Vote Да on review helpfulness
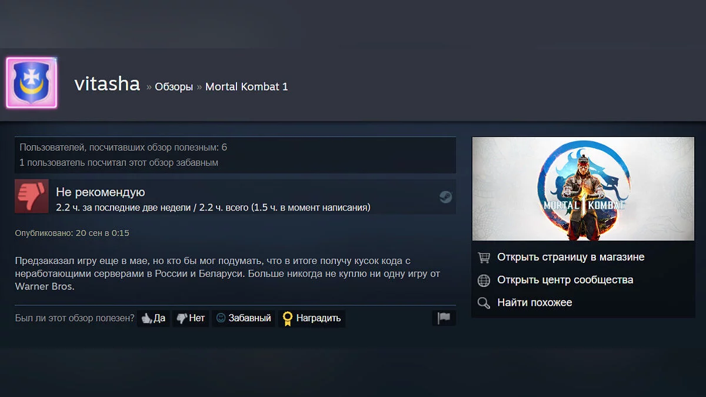Viewport: 706px width, 397px height. tap(153, 318)
